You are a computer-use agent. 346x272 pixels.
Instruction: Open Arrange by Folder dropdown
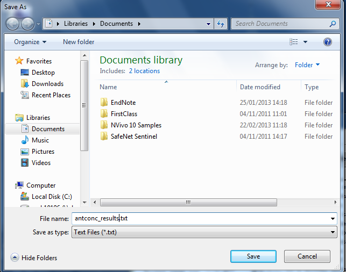click(307, 65)
